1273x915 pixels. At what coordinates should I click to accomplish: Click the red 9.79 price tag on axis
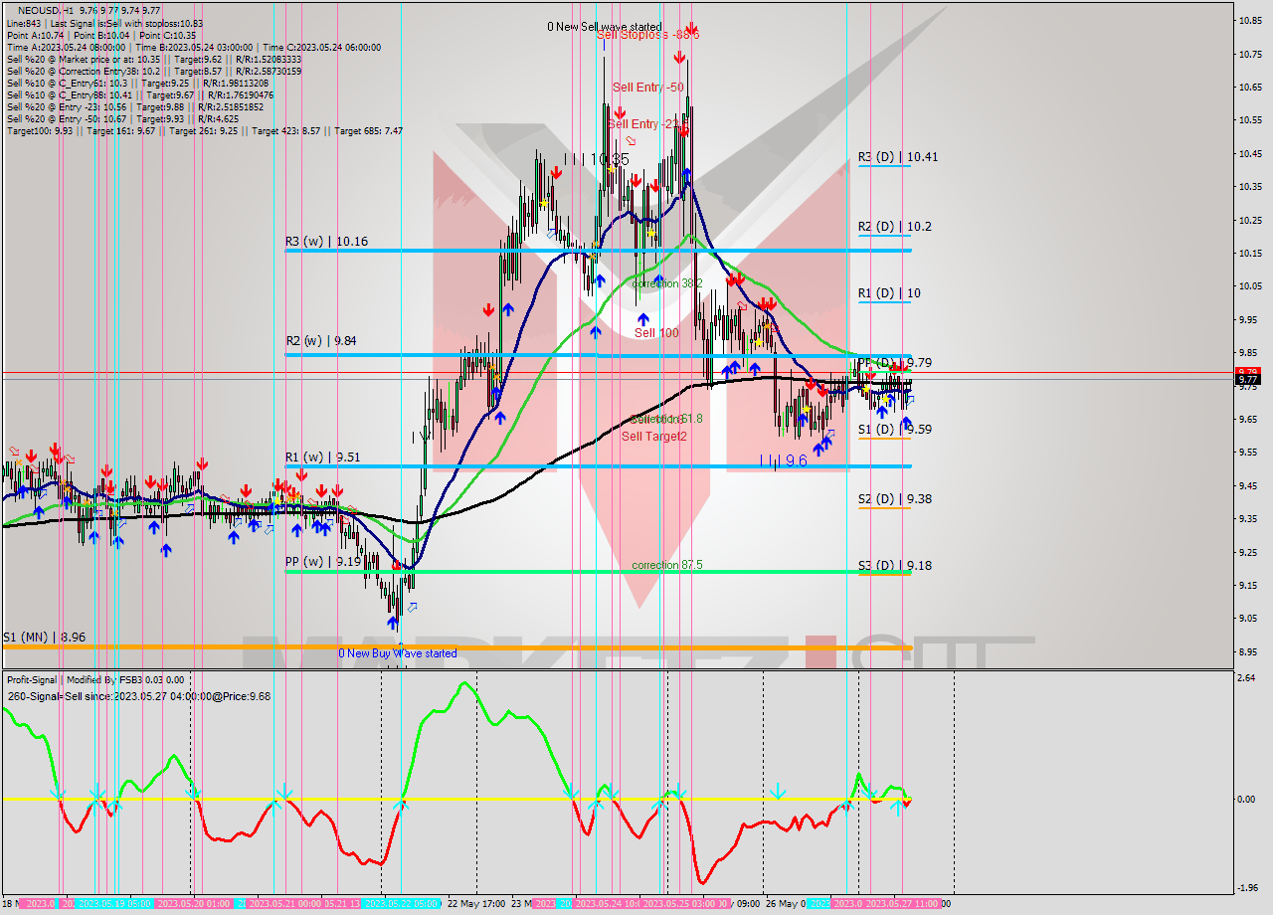pyautogui.click(x=1247, y=371)
